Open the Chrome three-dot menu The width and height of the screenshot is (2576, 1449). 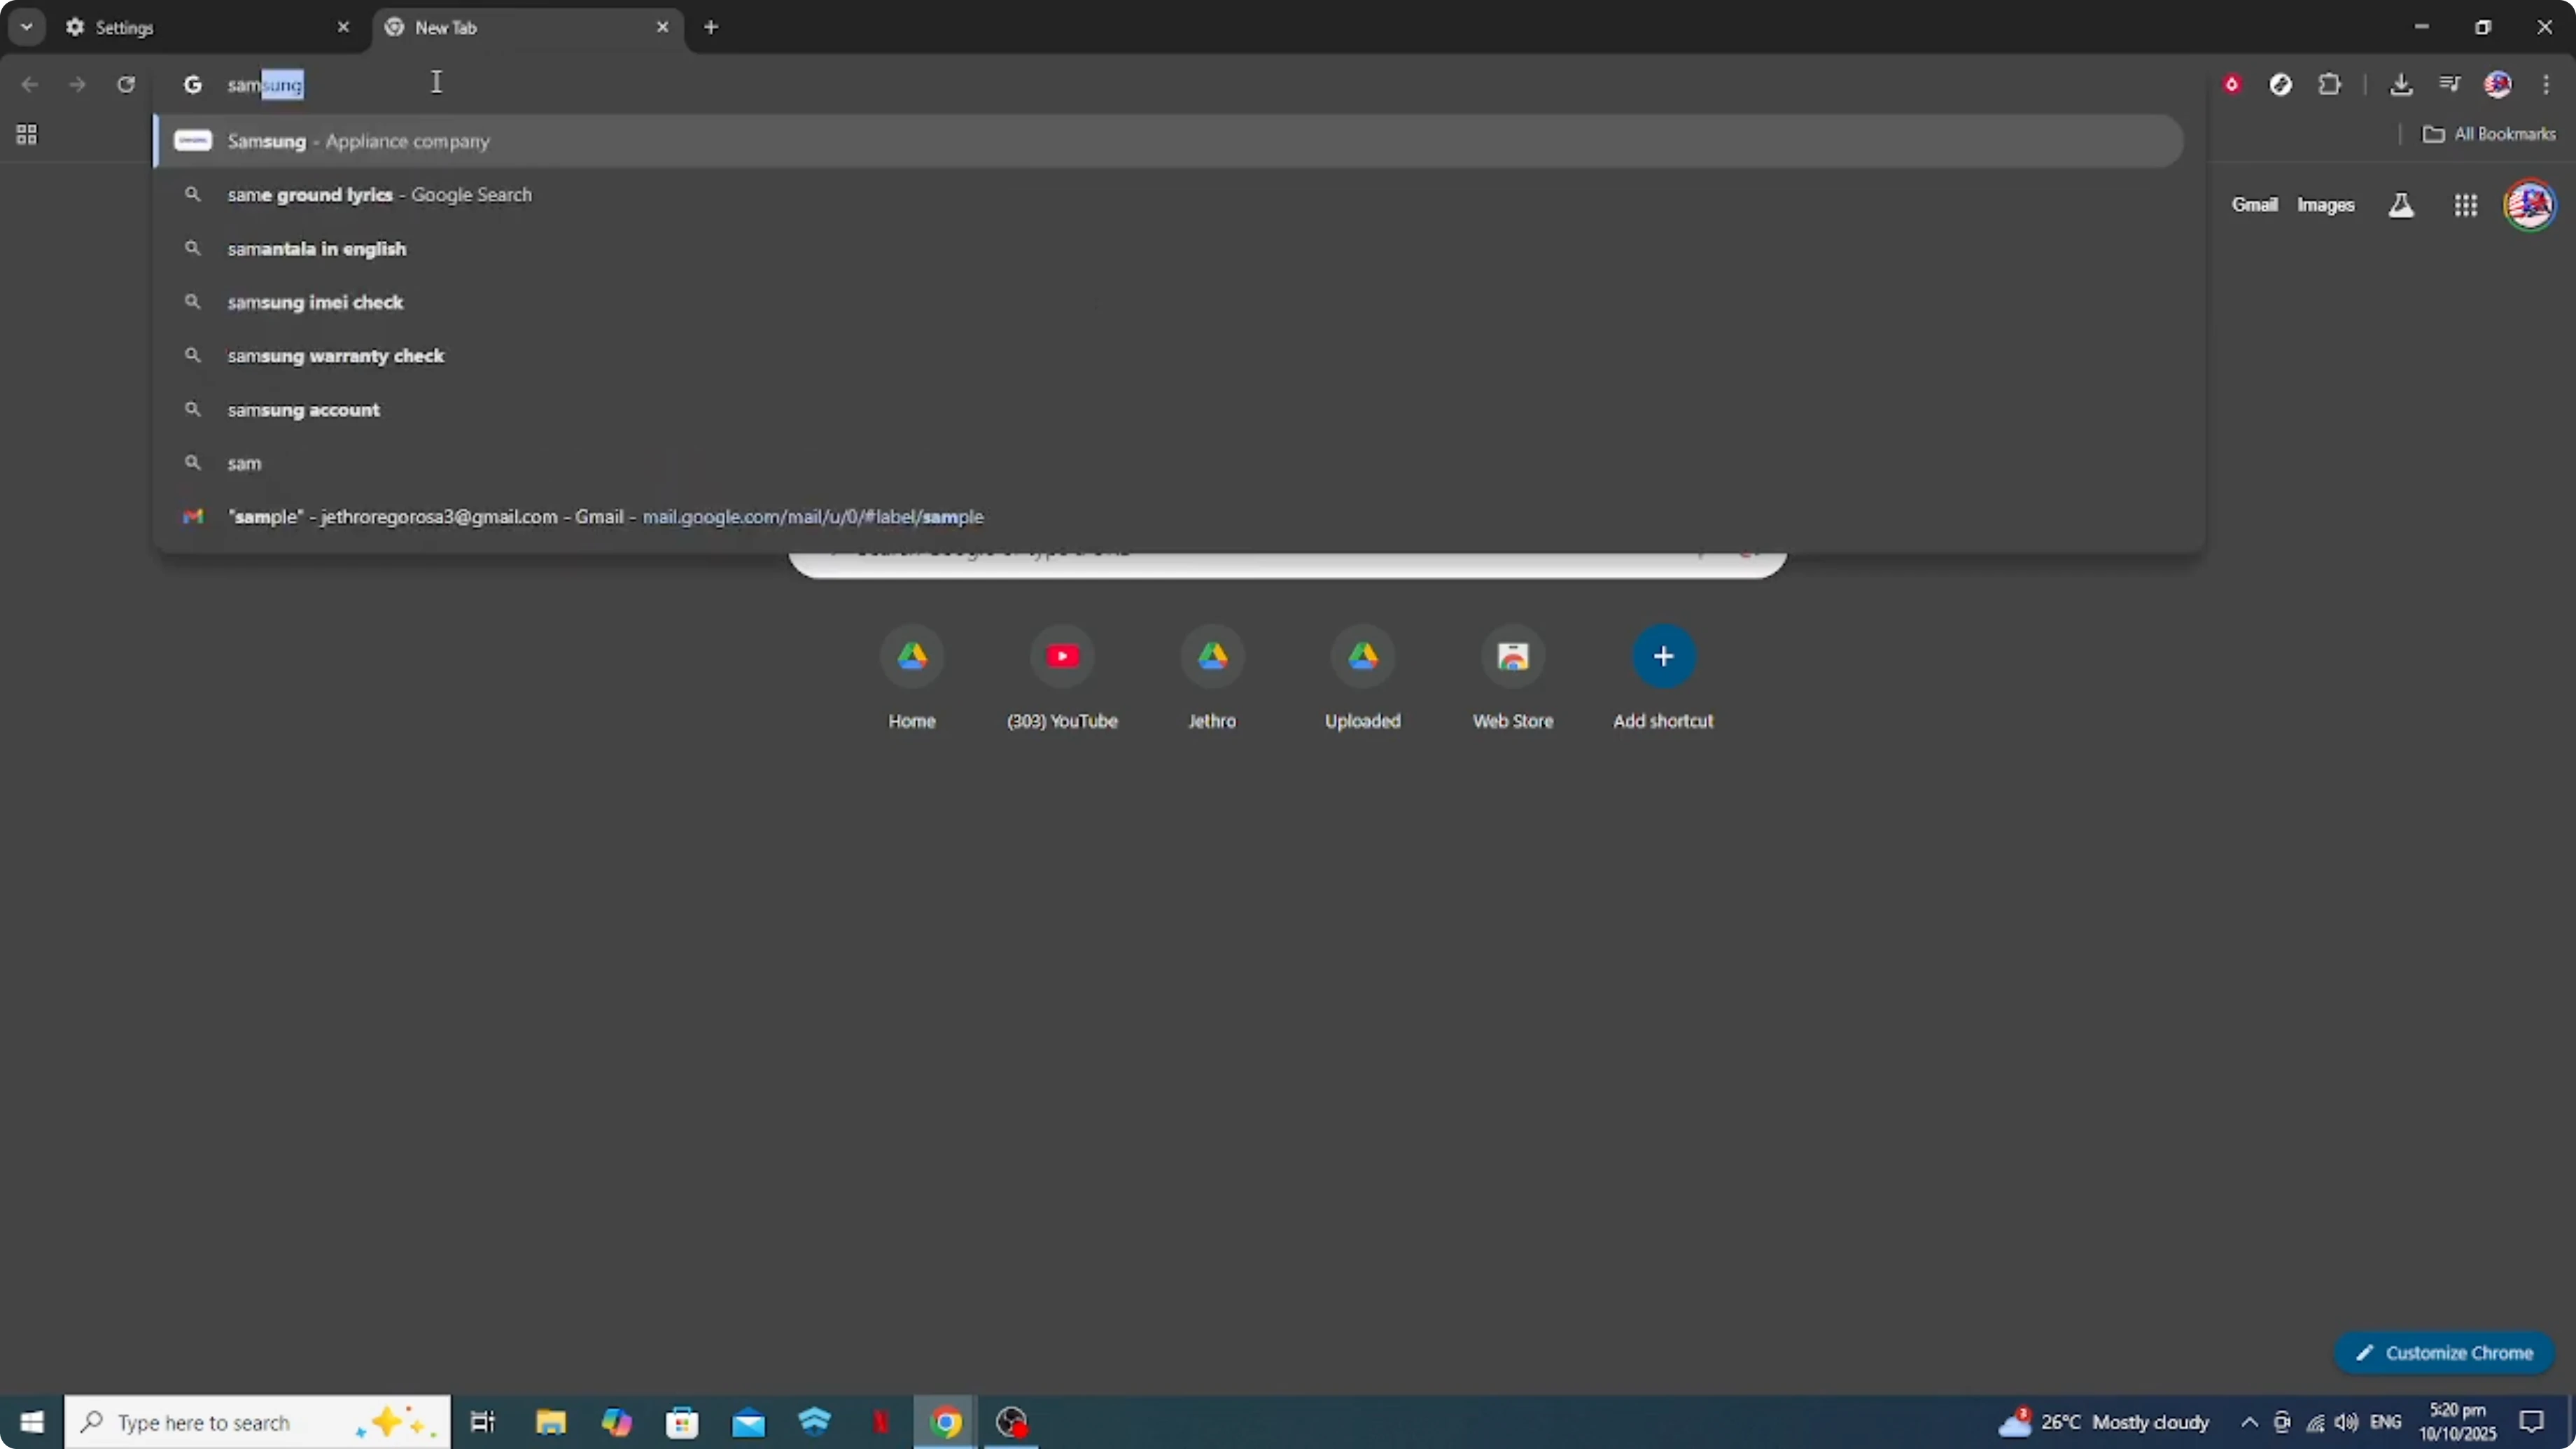[x=2546, y=84]
